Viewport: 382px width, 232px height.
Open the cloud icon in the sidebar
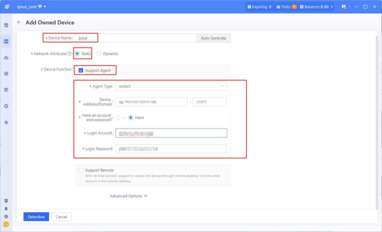pyautogui.click(x=6, y=58)
